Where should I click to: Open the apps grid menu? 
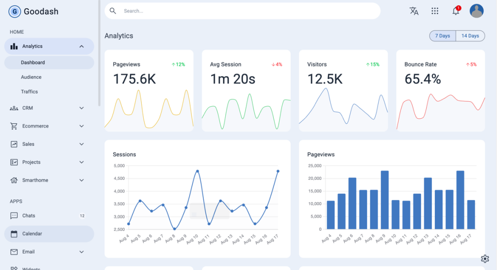[435, 11]
